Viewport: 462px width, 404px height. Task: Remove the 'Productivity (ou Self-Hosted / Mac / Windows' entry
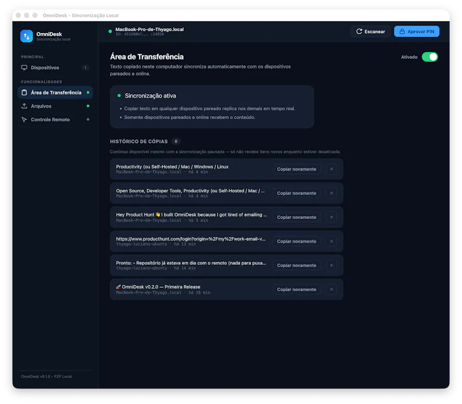coord(331,169)
